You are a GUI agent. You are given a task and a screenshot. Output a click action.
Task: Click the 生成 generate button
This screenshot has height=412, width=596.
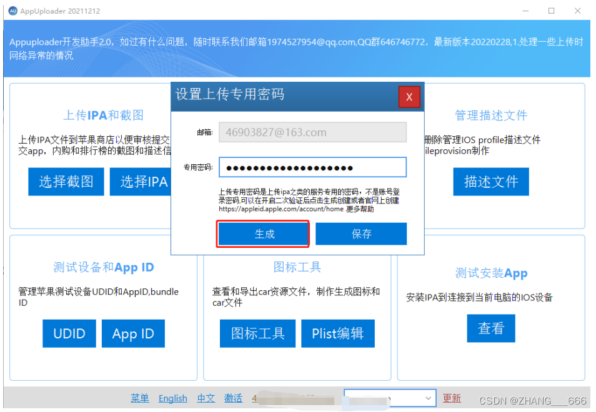point(264,234)
